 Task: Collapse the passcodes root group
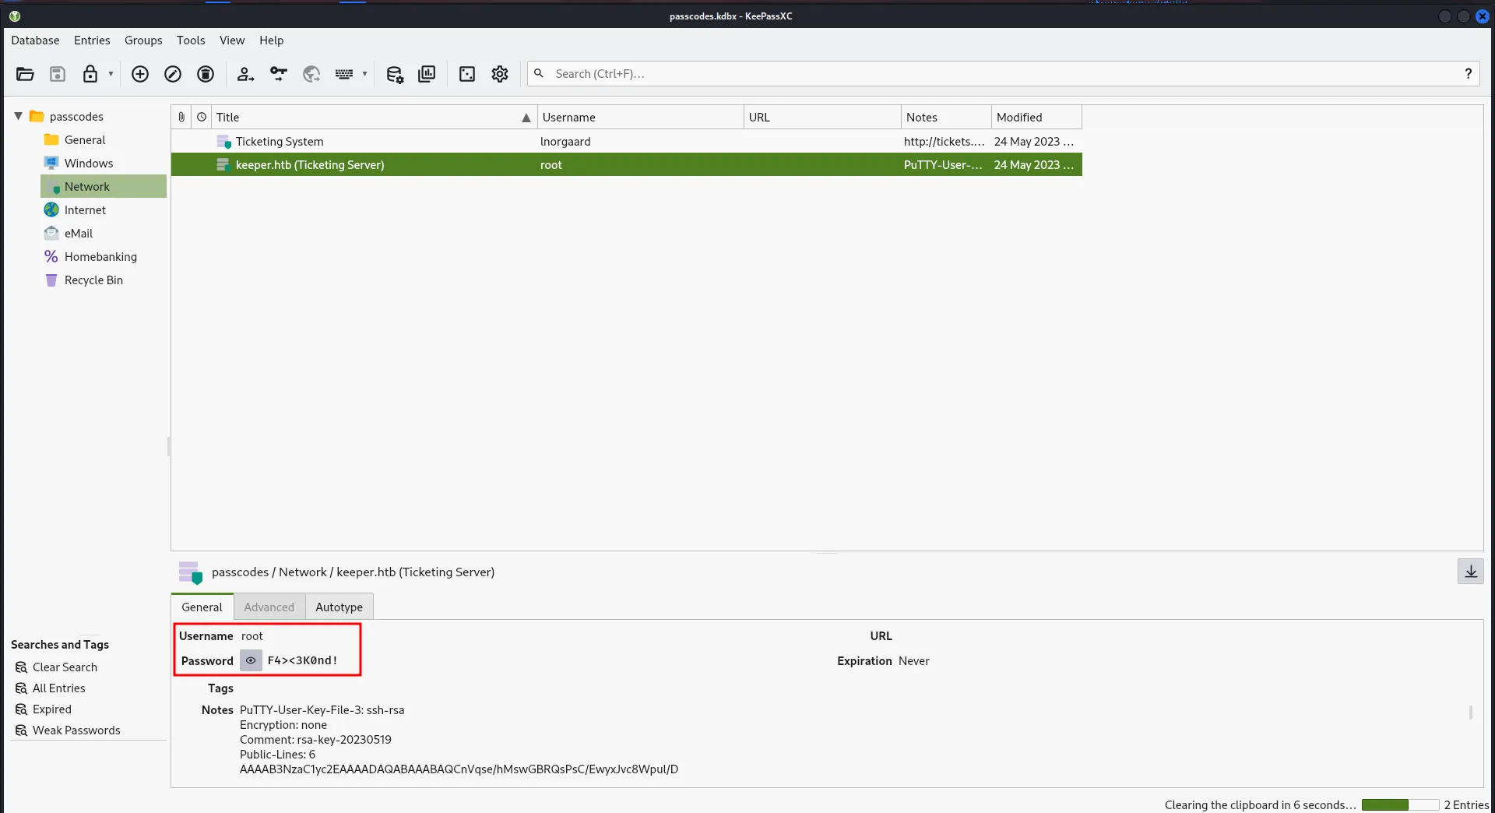click(18, 116)
